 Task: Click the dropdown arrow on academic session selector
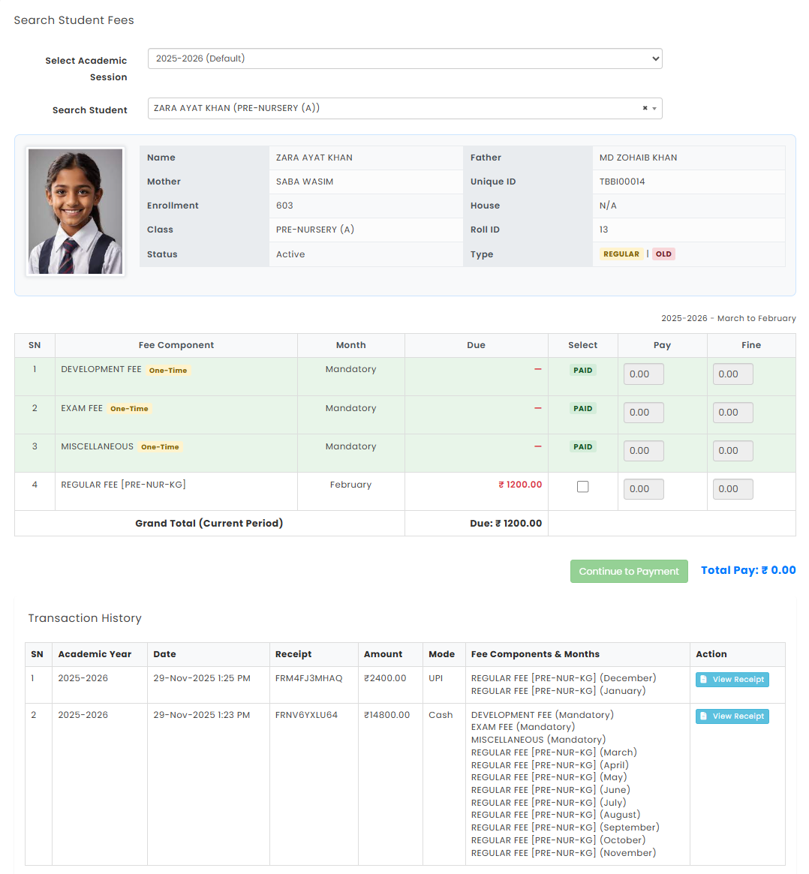(654, 59)
